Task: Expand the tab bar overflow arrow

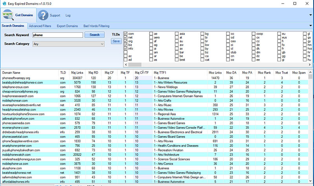Action: [x=310, y=26]
